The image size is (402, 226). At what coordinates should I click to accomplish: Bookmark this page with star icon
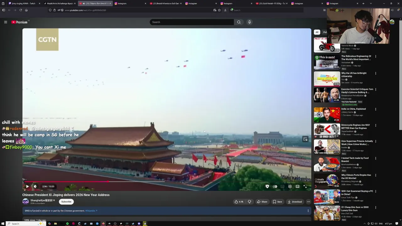point(219,10)
